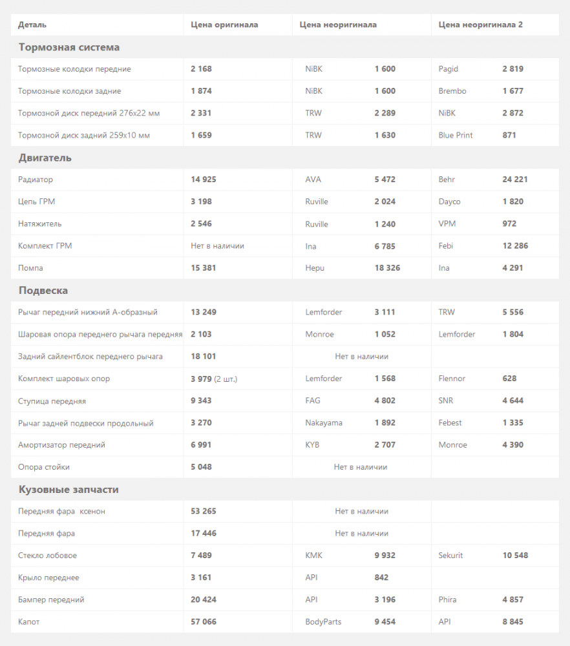Select the "Цена неоригинала 2" column header
570x646 pixels.
tap(480, 25)
